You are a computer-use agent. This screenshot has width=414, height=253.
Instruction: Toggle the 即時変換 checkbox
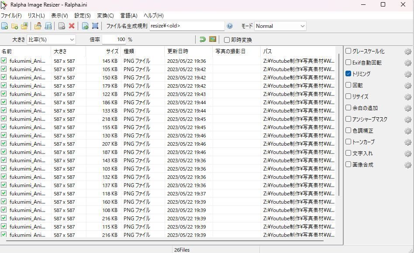[x=227, y=40]
